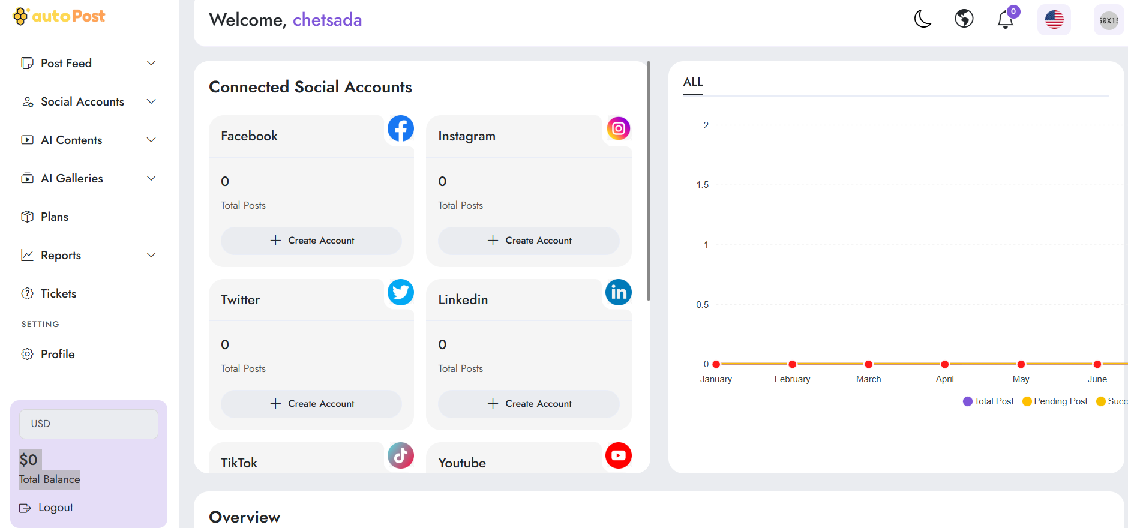
Task: Select the ALL chart tab
Action: pos(693,82)
